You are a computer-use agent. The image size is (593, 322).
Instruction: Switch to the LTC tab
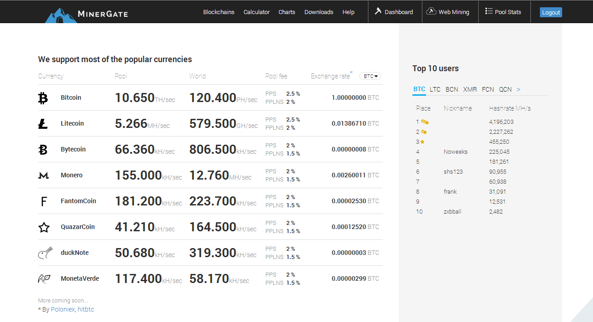(435, 89)
